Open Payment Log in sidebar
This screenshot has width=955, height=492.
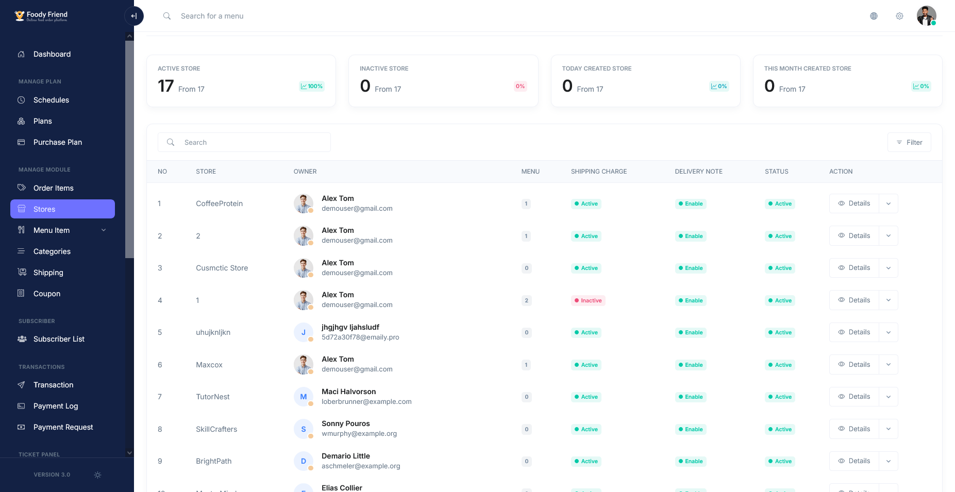pos(62,406)
